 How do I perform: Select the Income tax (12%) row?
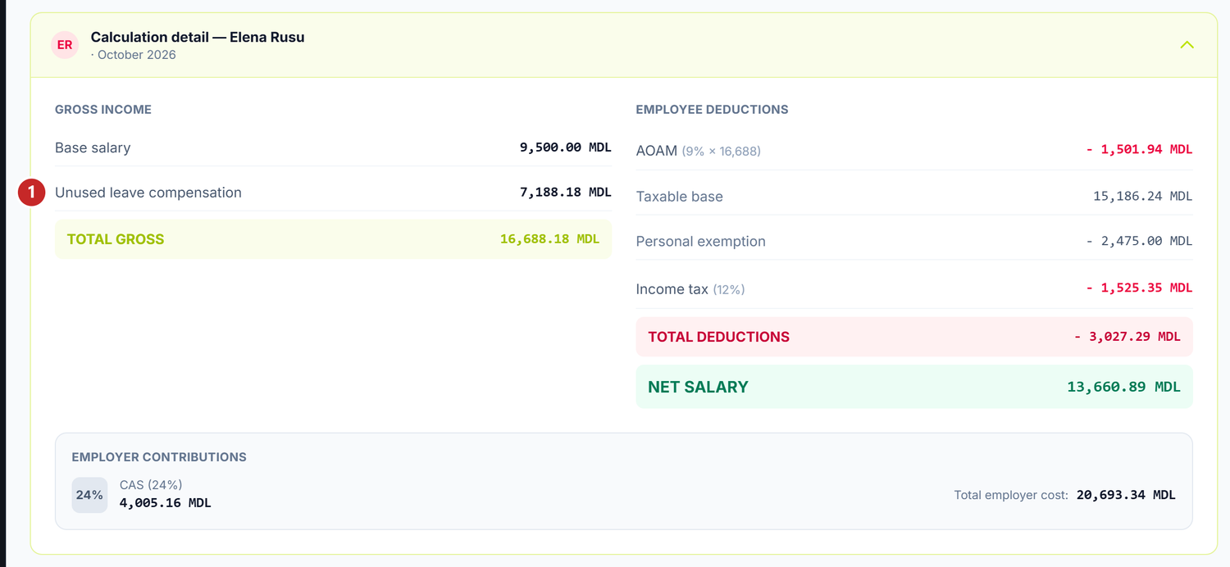914,288
